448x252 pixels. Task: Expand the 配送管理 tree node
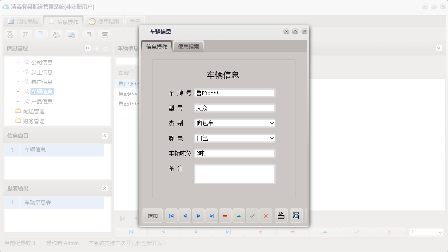pos(10,111)
